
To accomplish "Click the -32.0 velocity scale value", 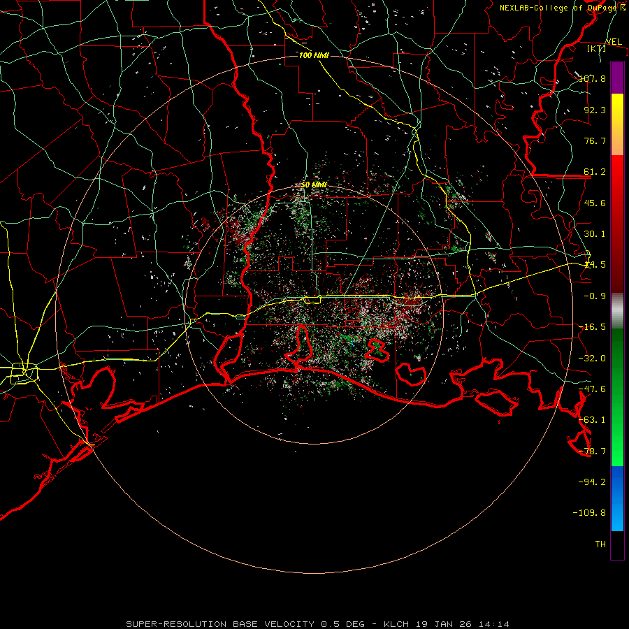I will click(x=592, y=359).
